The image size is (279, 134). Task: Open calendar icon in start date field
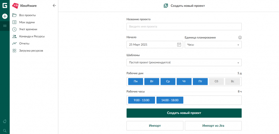tap(179, 45)
